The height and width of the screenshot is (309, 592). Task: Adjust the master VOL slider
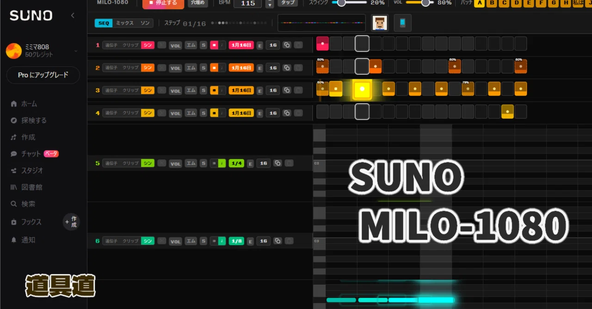(x=420, y=3)
